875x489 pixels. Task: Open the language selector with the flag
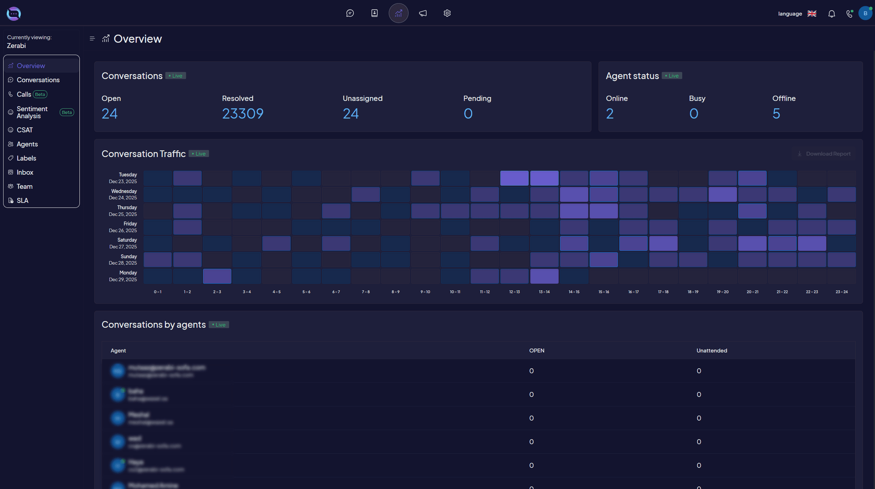811,14
